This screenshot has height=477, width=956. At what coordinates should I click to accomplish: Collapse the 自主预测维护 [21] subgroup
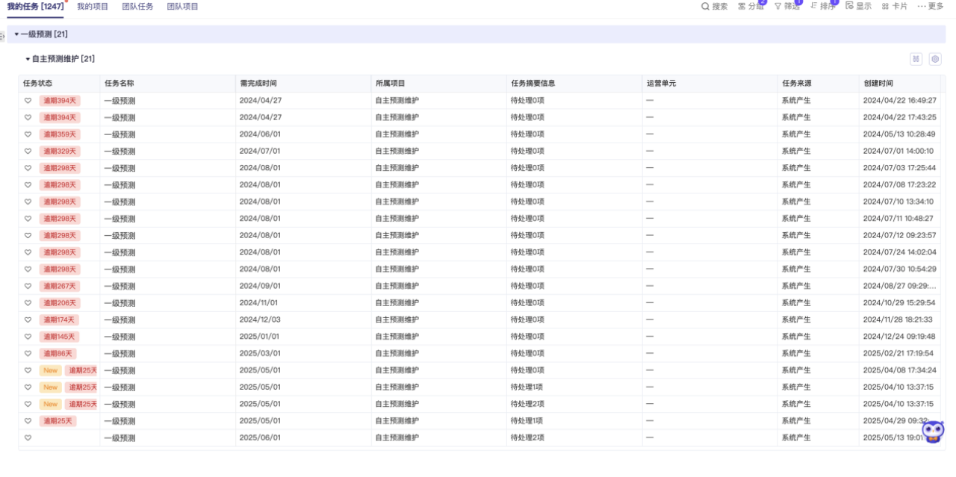[28, 59]
